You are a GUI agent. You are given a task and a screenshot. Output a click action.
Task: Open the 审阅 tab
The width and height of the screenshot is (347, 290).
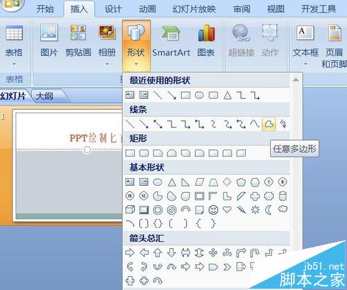(x=242, y=9)
